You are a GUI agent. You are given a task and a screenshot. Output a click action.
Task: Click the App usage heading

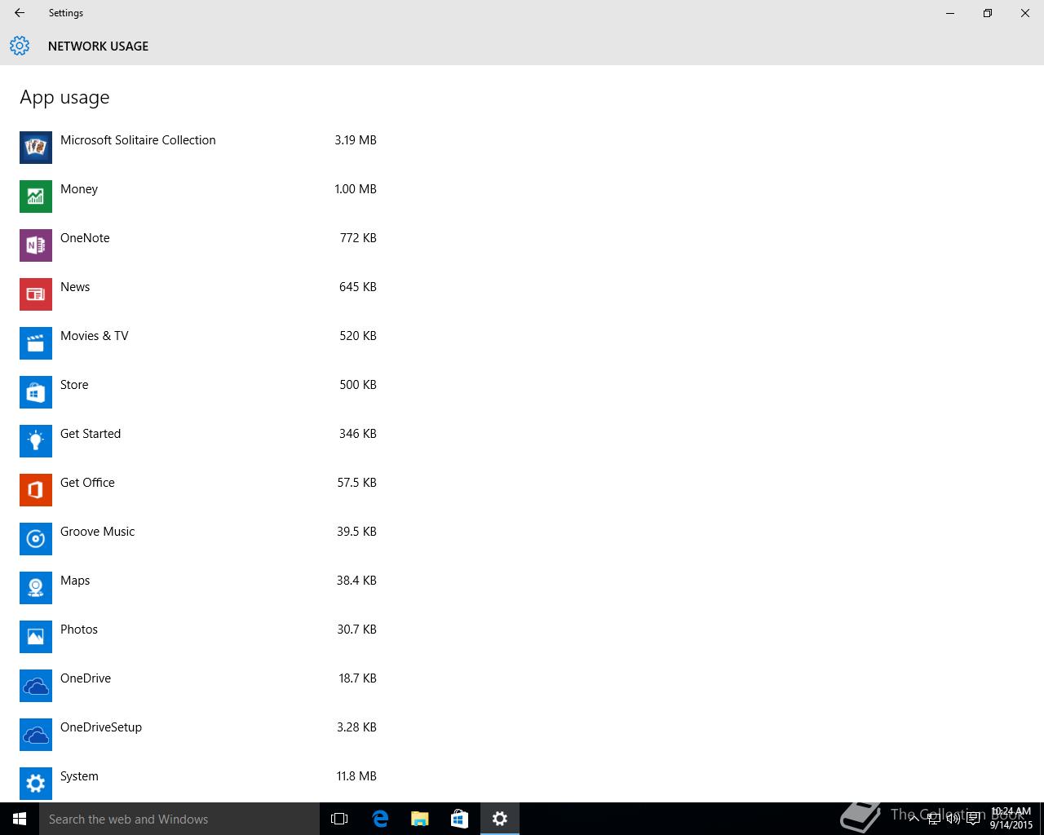pyautogui.click(x=64, y=98)
